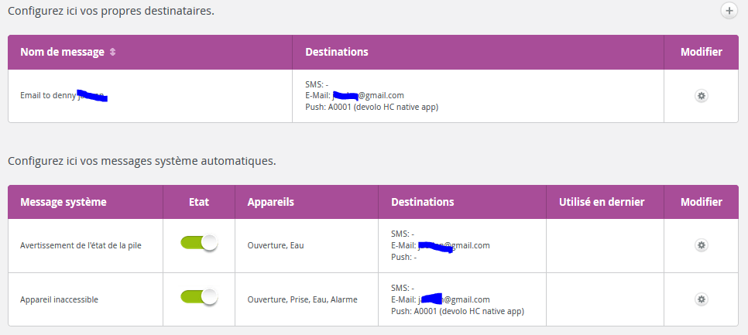Click the Push A0001 destination in first table

tap(372, 108)
